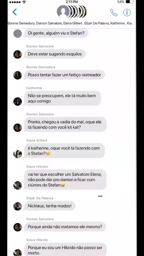
Task: Tap Bonnie Gemedora's avatar beside feitiço message
Action: coord(17,75)
